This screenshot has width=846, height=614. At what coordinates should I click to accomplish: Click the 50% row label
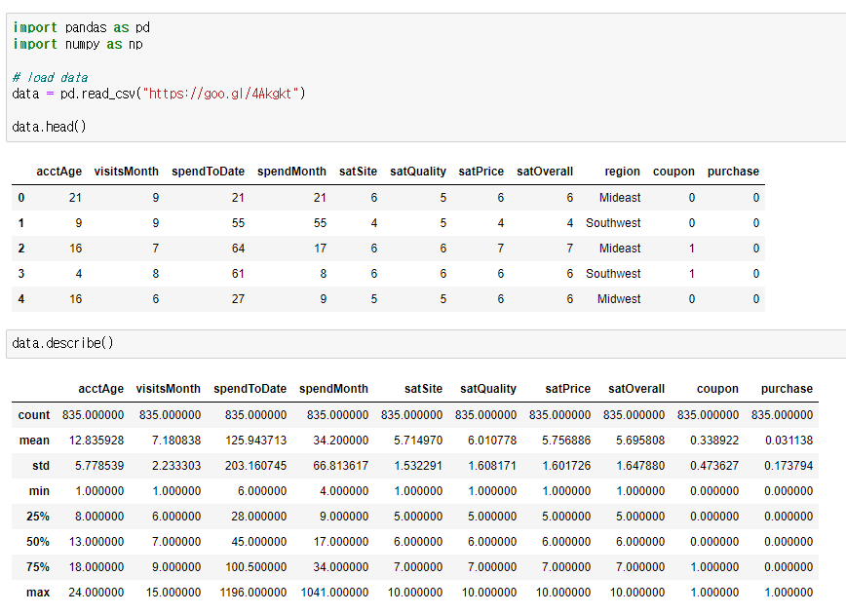(38, 542)
